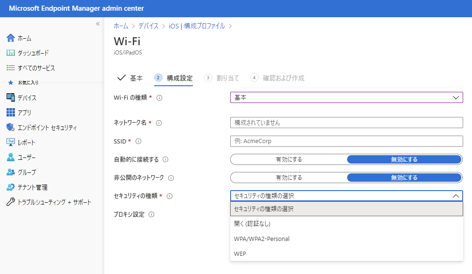
Task: Switch to the 割り当て tab
Action: (221, 78)
